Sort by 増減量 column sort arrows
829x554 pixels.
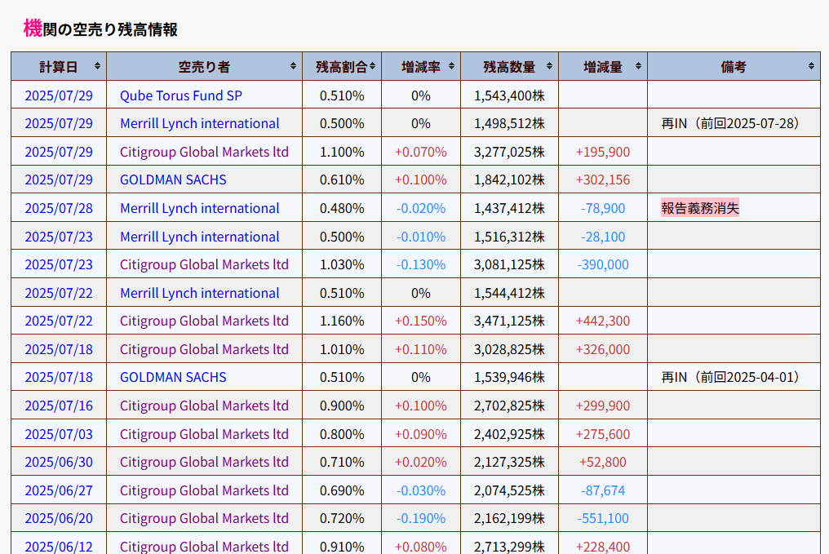(x=638, y=66)
